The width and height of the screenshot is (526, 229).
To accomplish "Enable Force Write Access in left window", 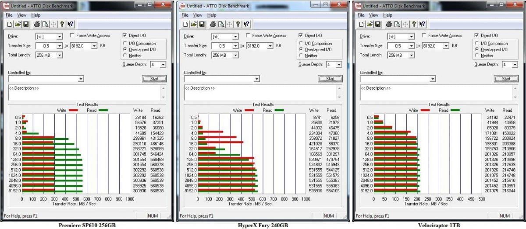I will 72,36.
